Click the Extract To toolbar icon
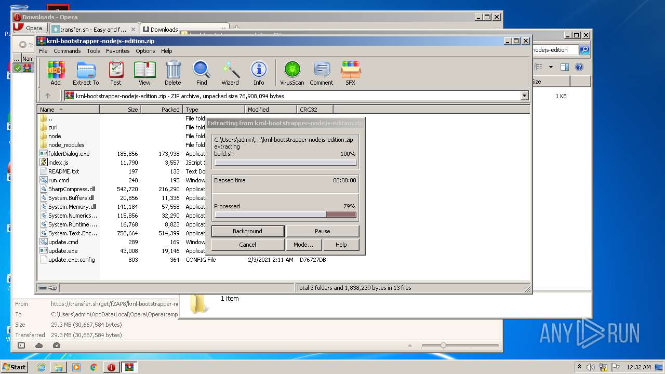 86,73
